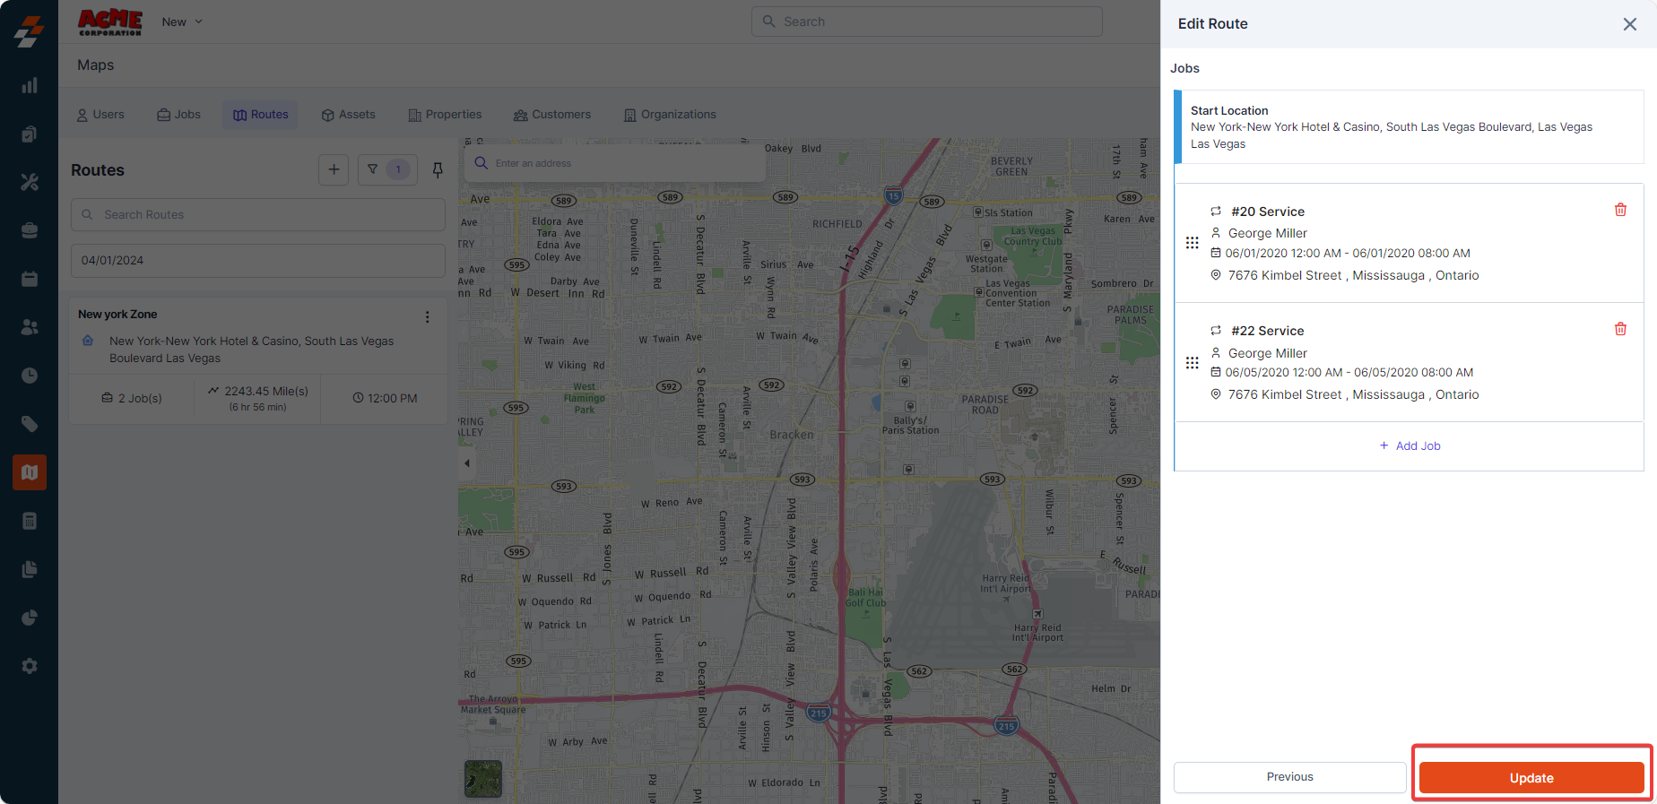
Task: Open New york Zone options menu
Action: click(x=428, y=316)
